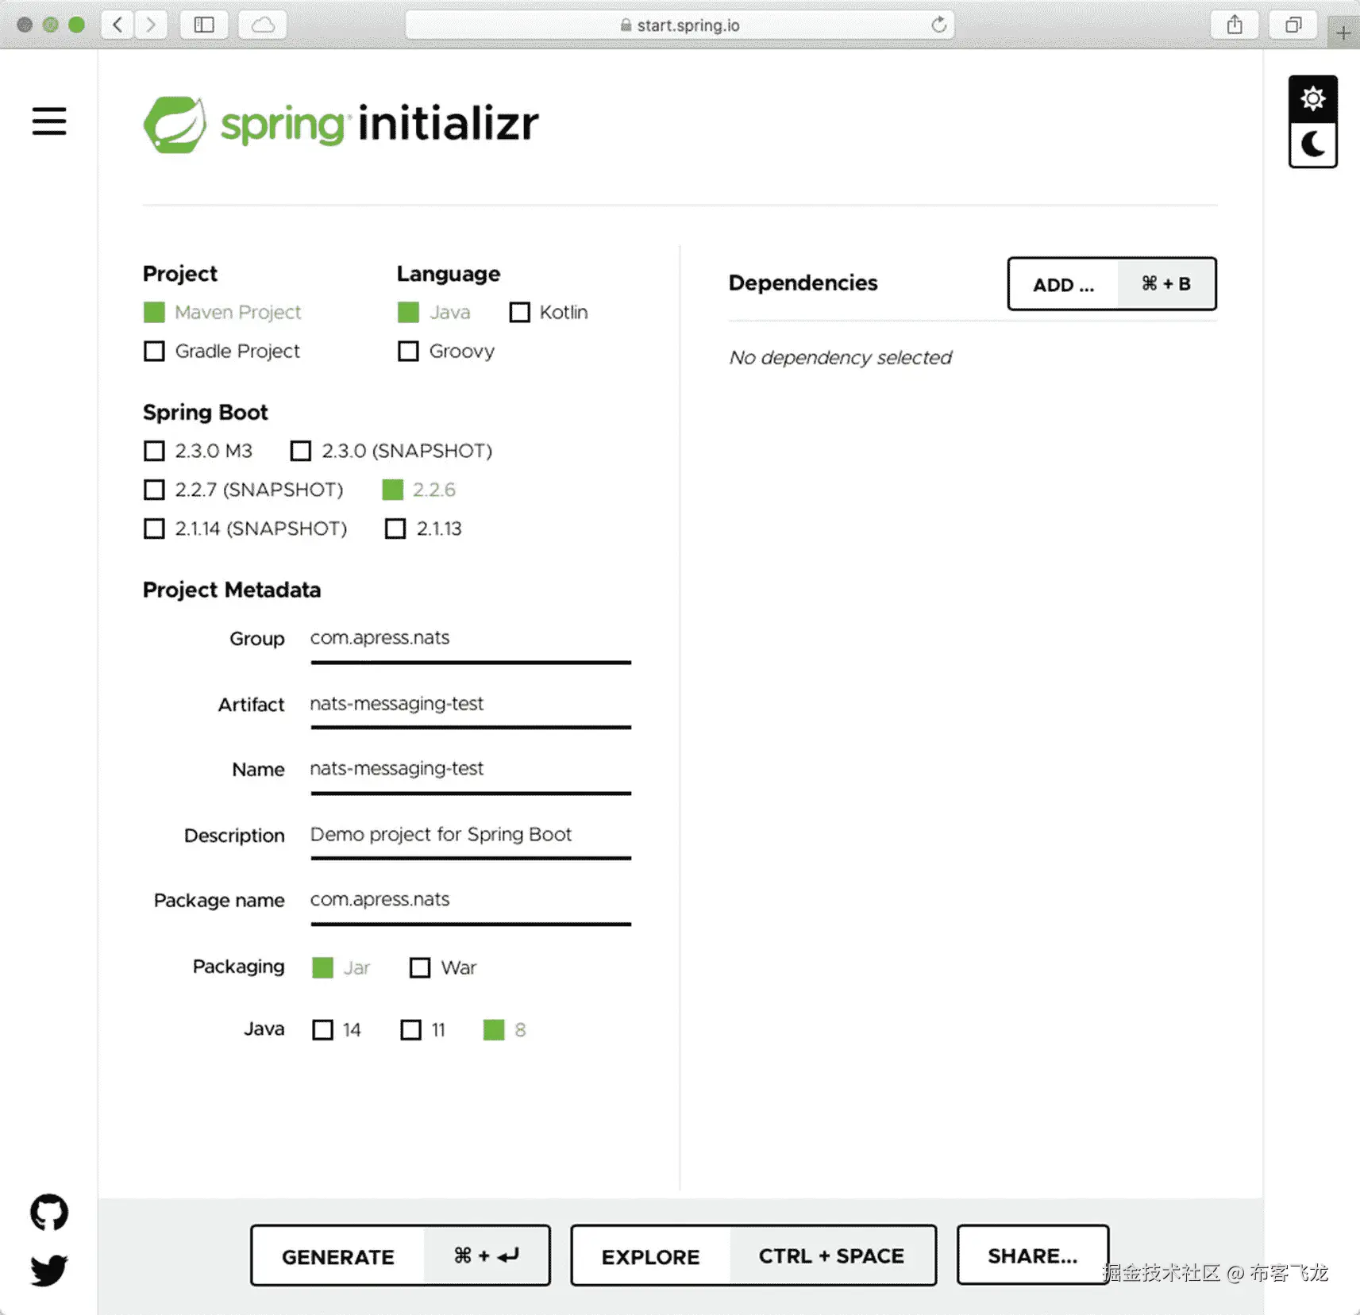Open the Safari share menu
Screen dimensions: 1360x1315
click(x=1235, y=25)
